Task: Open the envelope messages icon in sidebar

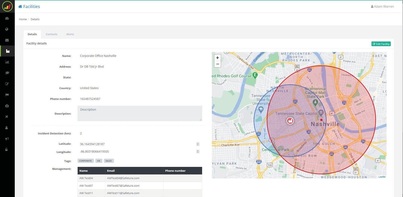Action: coord(7,40)
